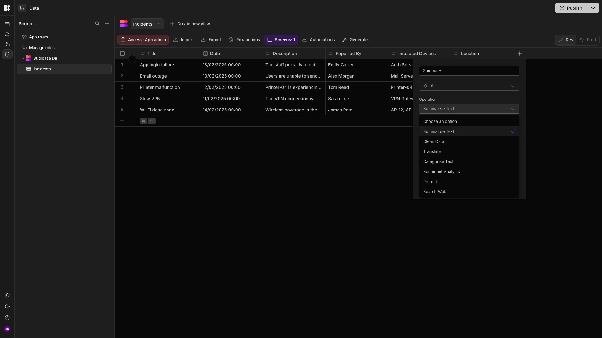Switch to Dev environment
This screenshot has width=602, height=338.
[x=566, y=40]
